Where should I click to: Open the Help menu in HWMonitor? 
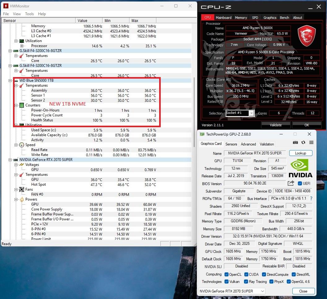[x=42, y=14]
